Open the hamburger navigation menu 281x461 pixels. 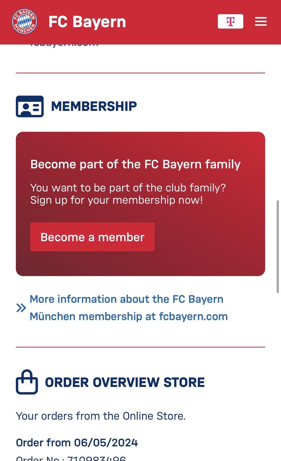pyautogui.click(x=261, y=22)
